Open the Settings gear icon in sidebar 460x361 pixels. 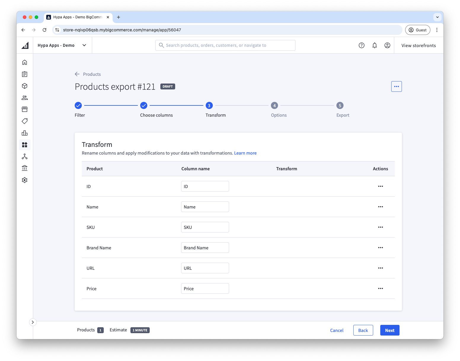pyautogui.click(x=25, y=180)
